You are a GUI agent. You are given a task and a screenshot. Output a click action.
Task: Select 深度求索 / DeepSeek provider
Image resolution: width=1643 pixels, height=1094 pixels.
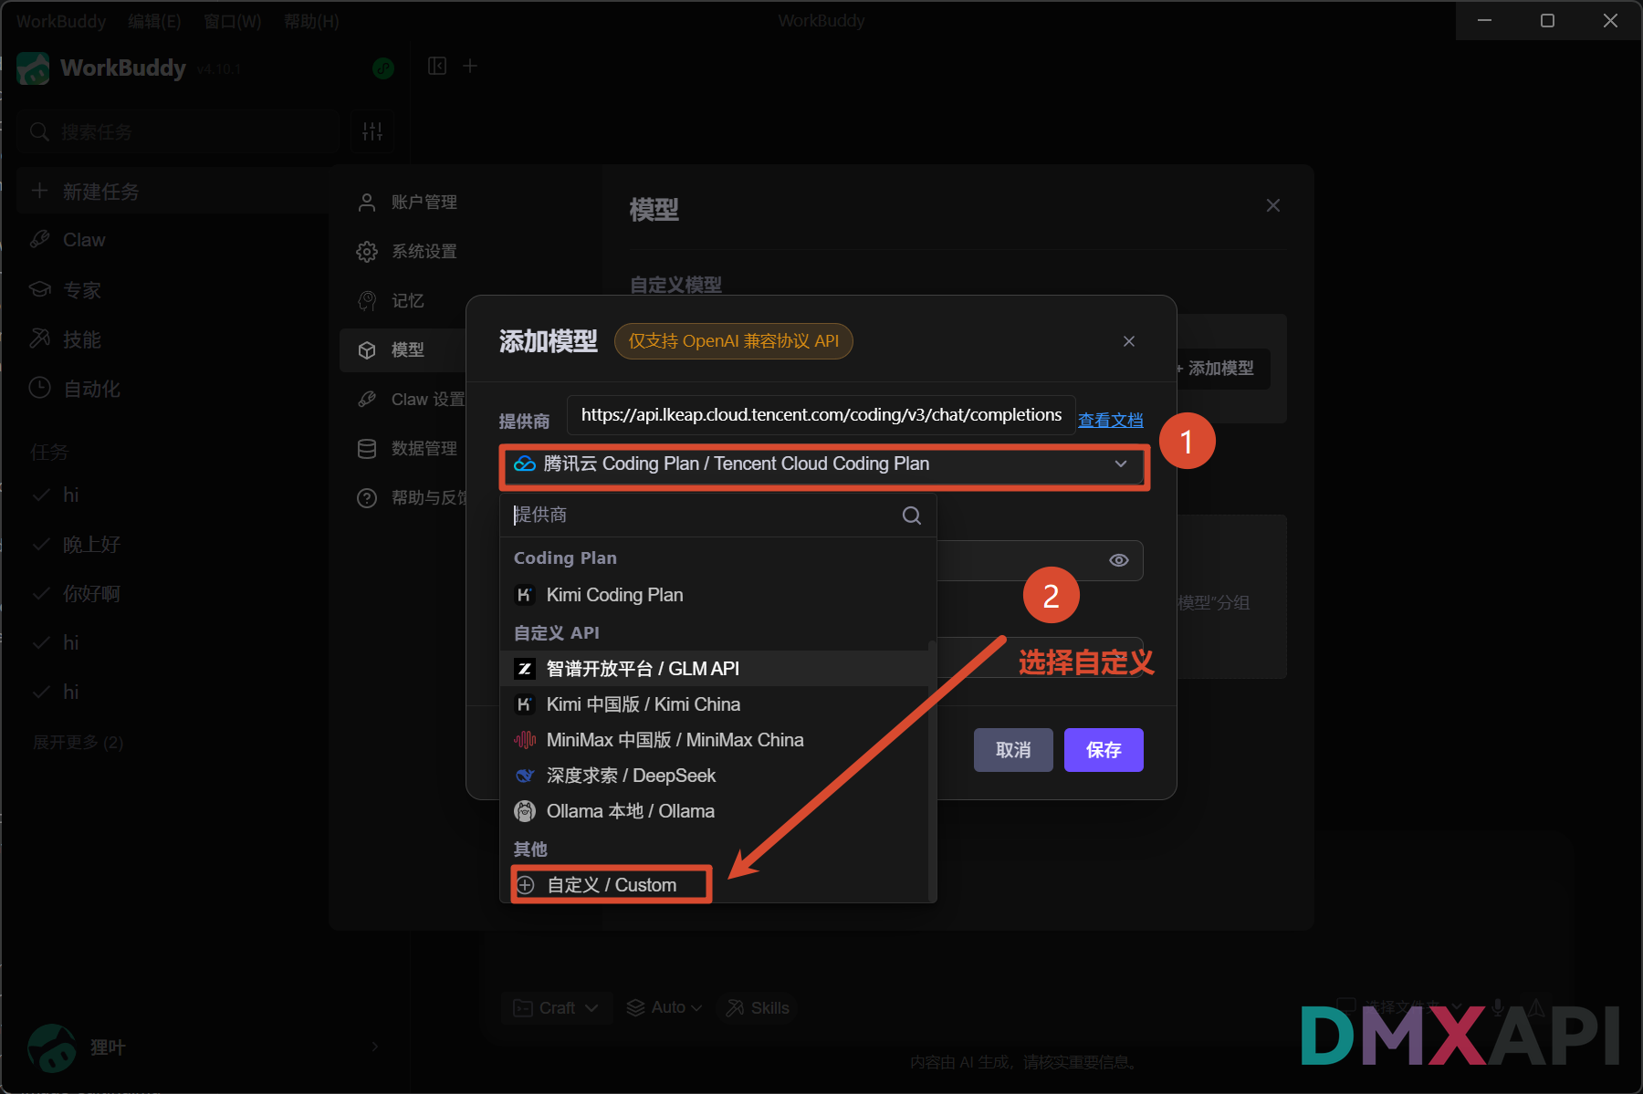[715, 776]
